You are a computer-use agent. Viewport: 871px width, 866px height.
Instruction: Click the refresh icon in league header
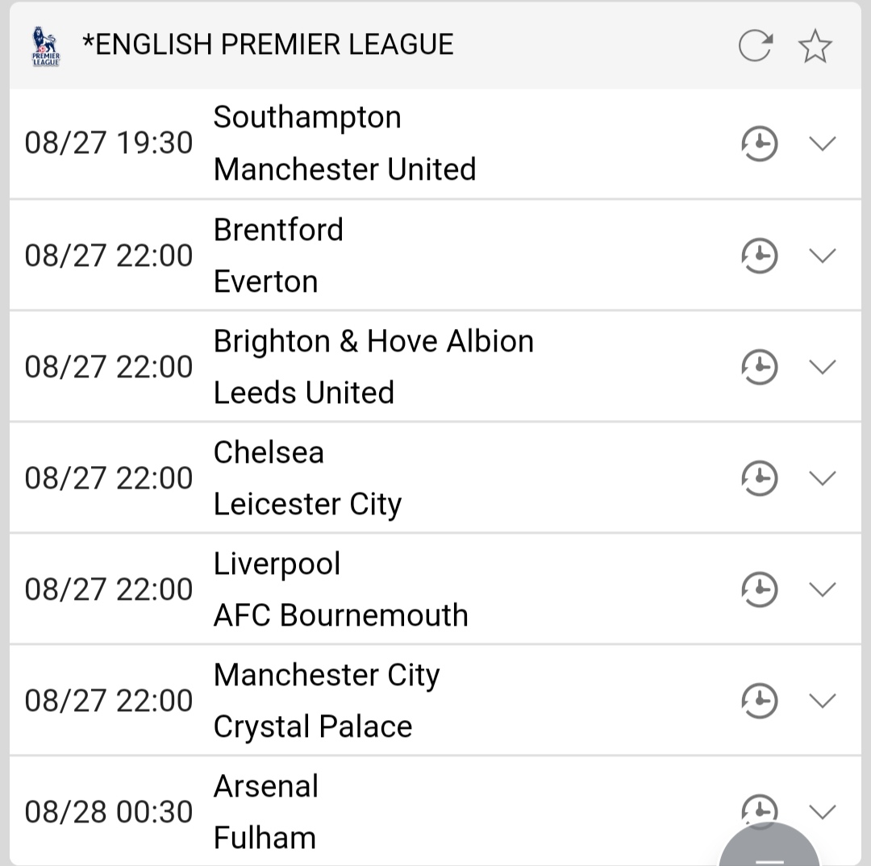(x=756, y=46)
